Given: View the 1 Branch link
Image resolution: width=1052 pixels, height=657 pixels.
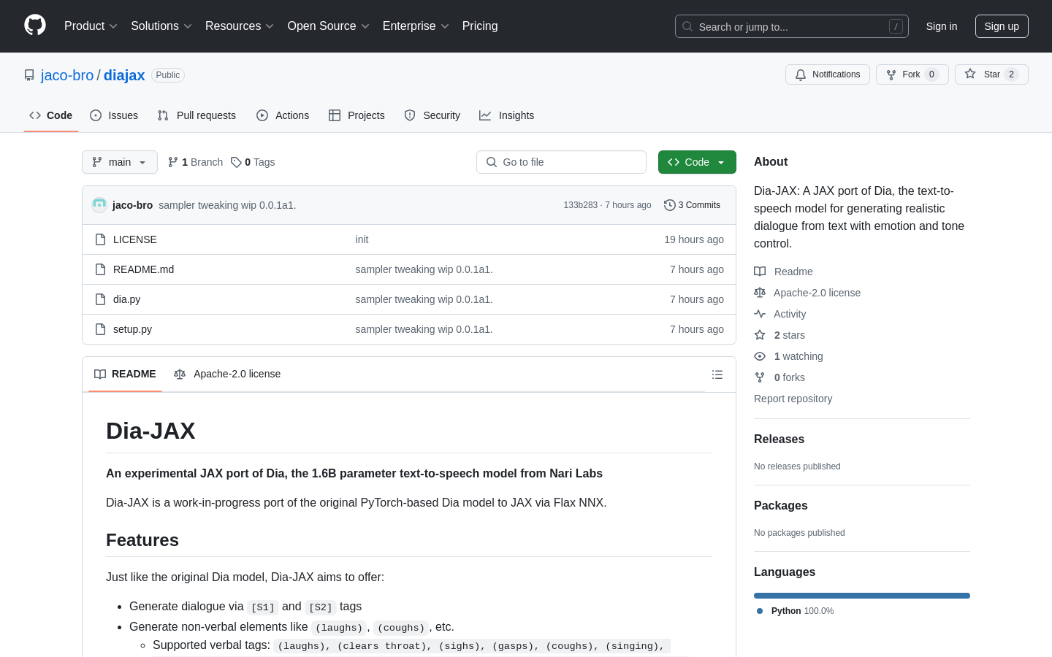Looking at the screenshot, I should (x=195, y=162).
